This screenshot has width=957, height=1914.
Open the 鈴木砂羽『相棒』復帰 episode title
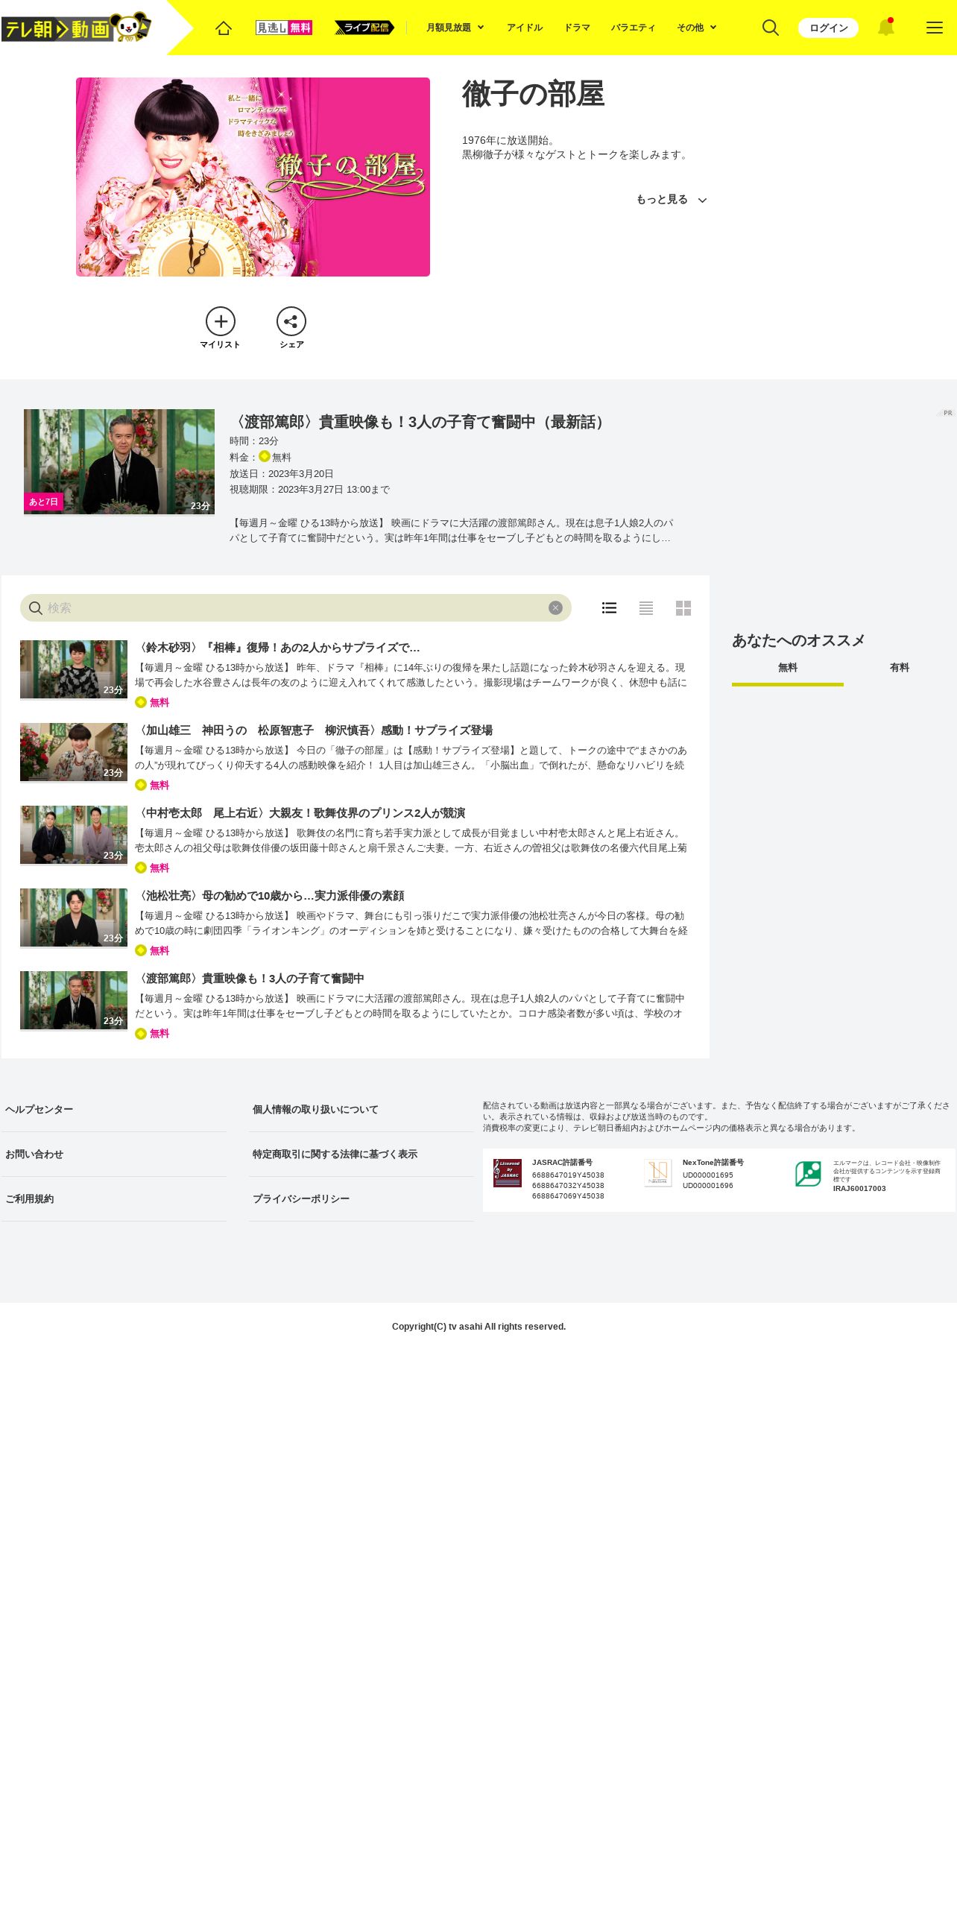pos(277,648)
